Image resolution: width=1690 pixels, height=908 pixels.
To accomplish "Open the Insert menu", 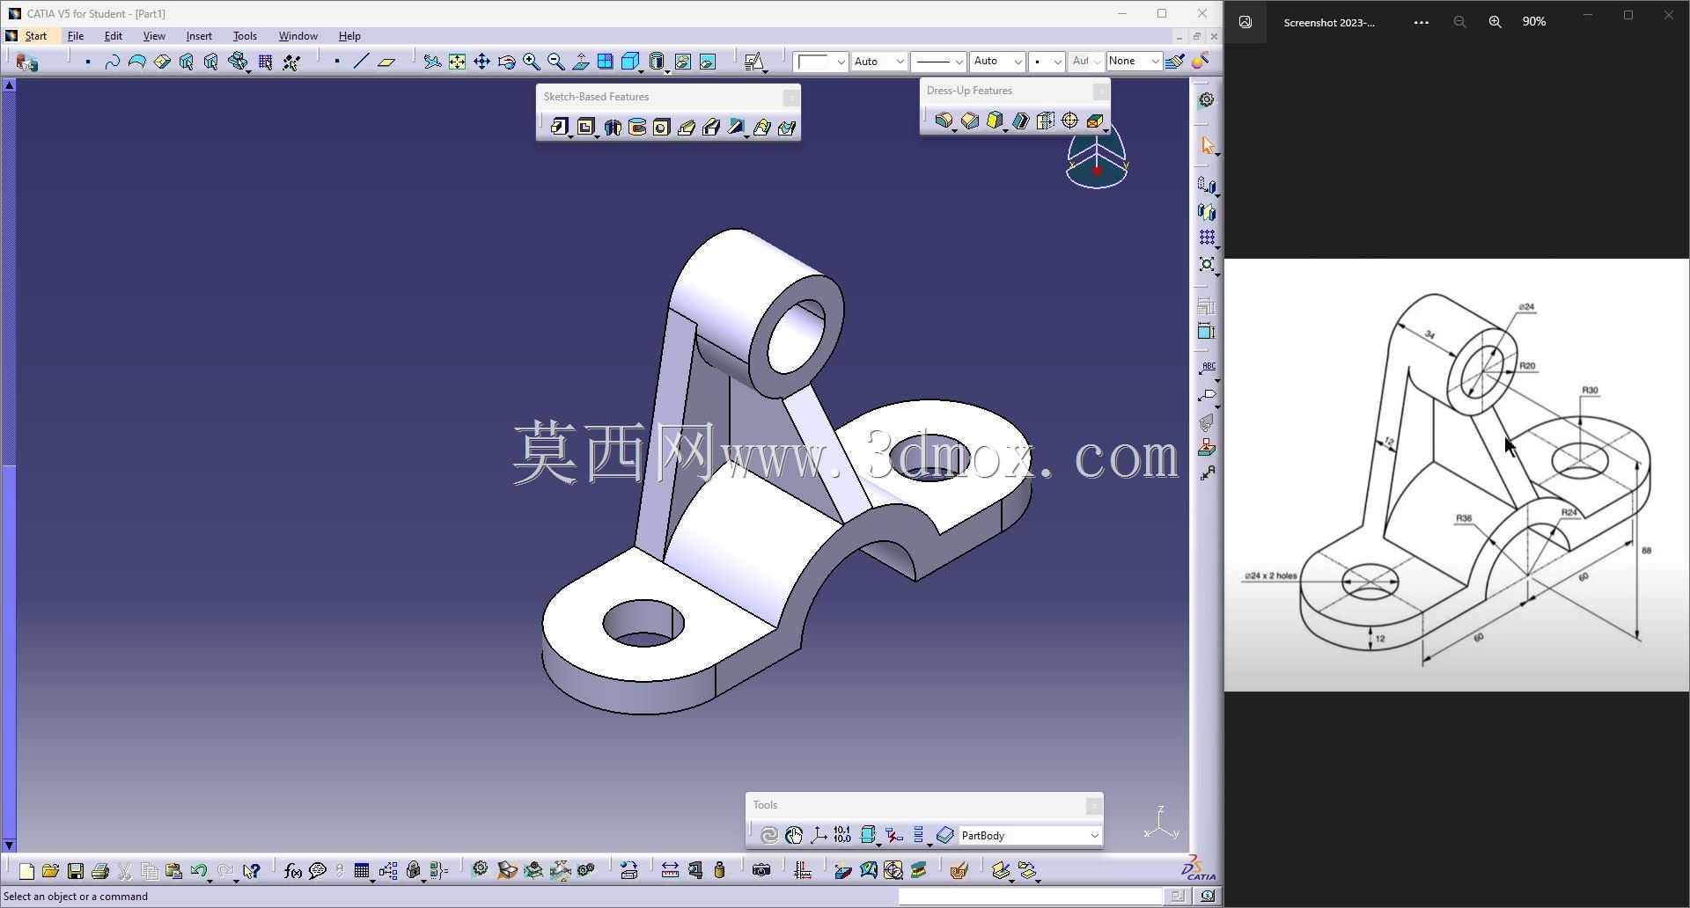I will click(199, 36).
